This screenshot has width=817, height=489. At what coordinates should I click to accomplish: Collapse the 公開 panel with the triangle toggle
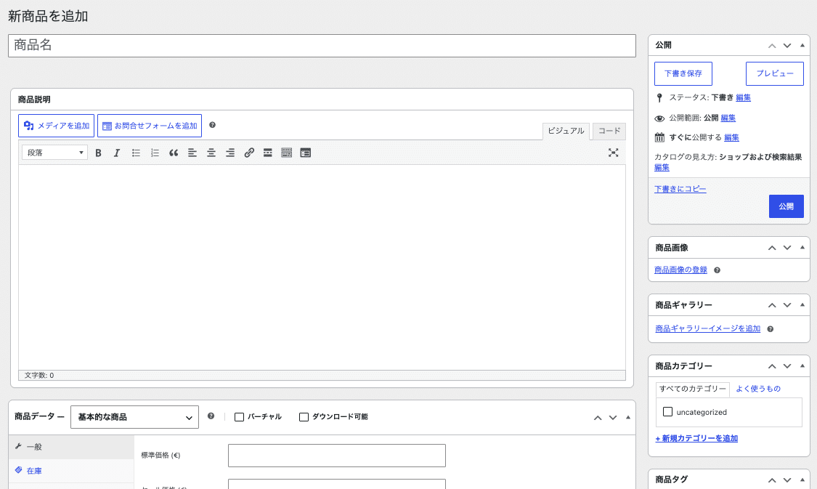coord(802,45)
